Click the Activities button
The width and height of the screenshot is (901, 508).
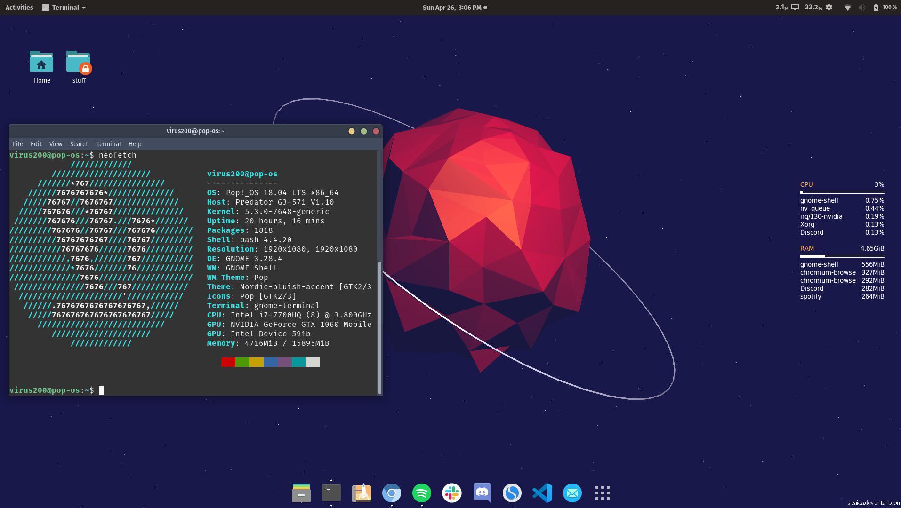coord(19,7)
